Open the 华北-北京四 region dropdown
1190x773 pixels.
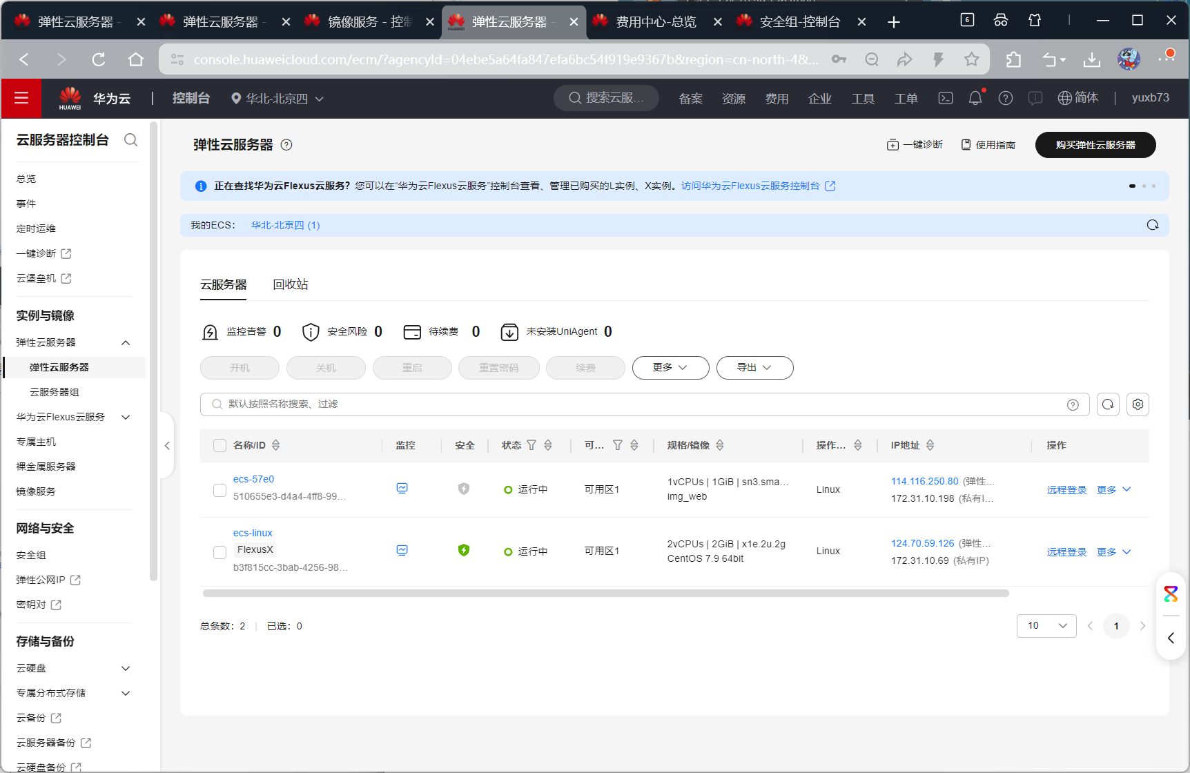(277, 99)
